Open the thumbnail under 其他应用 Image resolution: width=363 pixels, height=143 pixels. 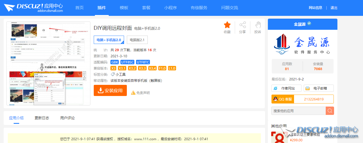[280, 137]
